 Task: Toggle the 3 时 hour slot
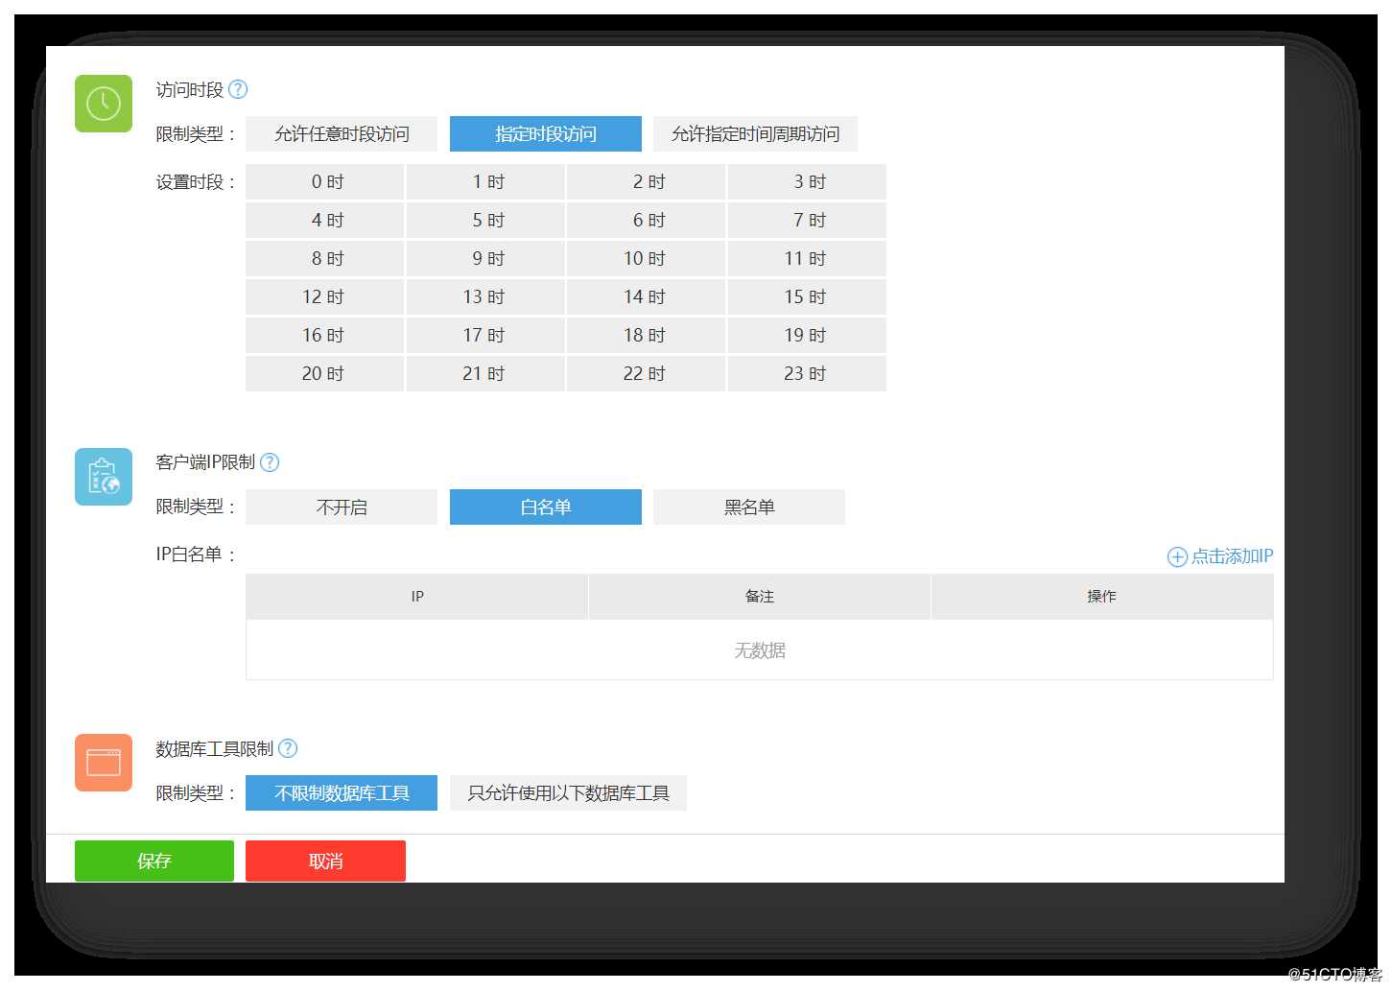pyautogui.click(x=807, y=182)
